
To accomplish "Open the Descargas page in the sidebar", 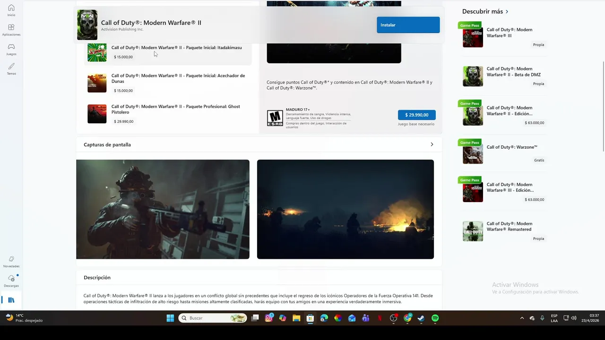I will (11, 281).
